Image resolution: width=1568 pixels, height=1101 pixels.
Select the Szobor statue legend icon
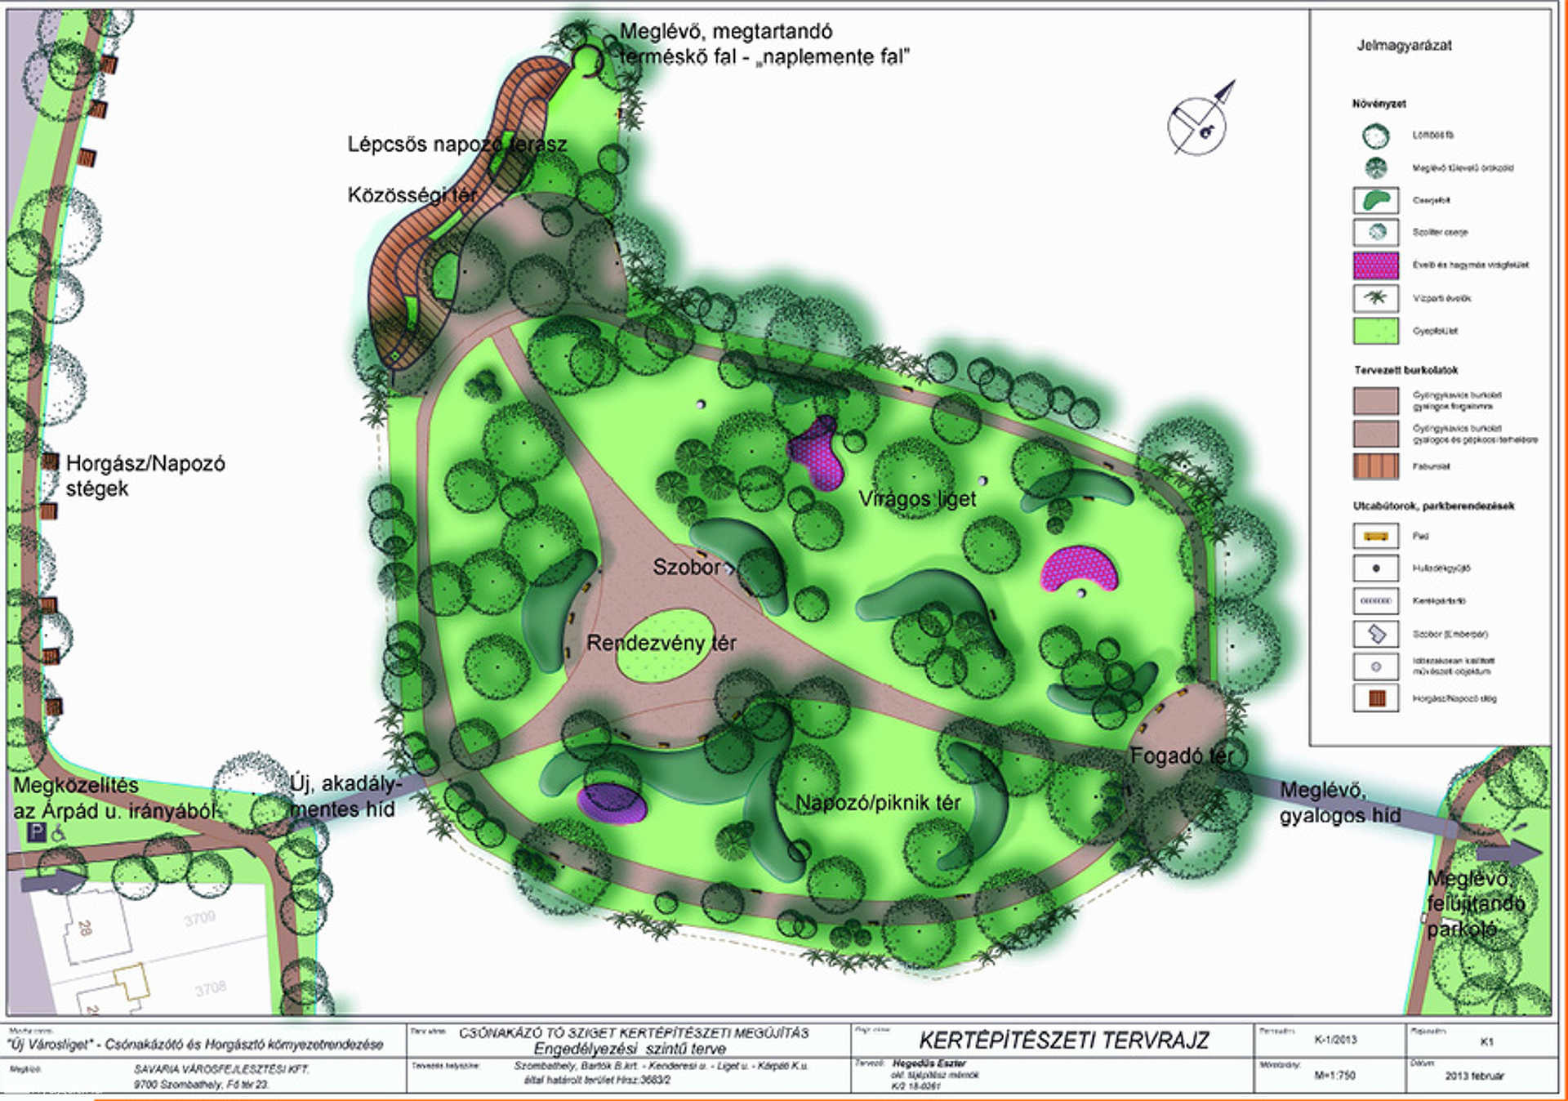[x=1376, y=634]
